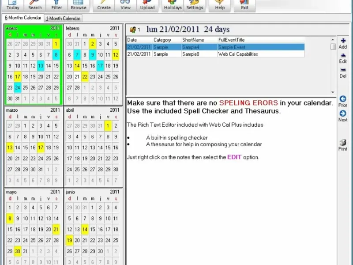The width and height of the screenshot is (353, 265).
Task: Select enero 8 highlighted in cyan
Action: (x=56, y=55)
